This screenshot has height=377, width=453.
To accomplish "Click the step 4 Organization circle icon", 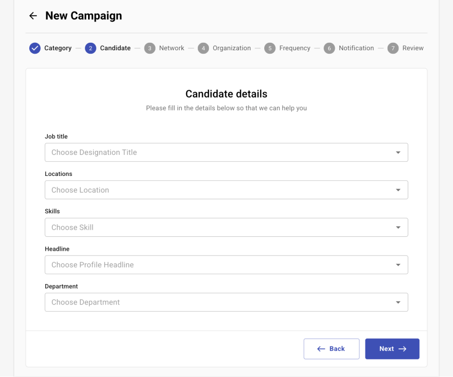I will [x=203, y=48].
